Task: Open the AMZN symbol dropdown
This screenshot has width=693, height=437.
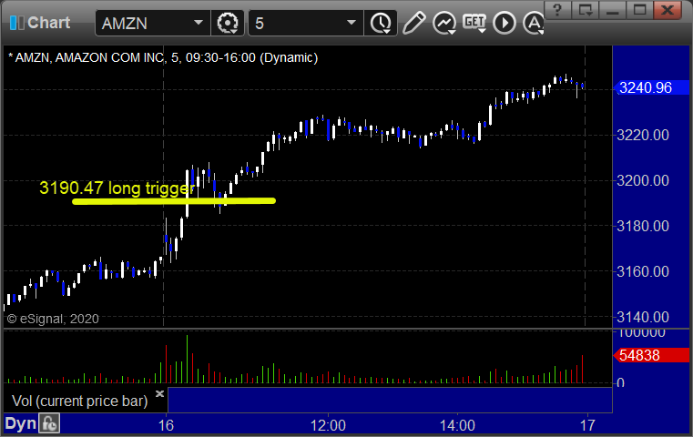Action: click(x=198, y=23)
